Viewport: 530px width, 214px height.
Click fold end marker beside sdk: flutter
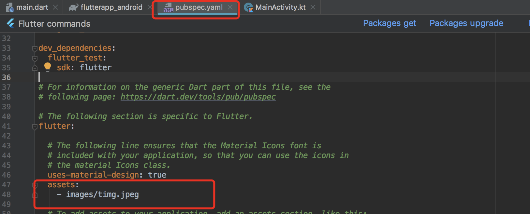35,68
